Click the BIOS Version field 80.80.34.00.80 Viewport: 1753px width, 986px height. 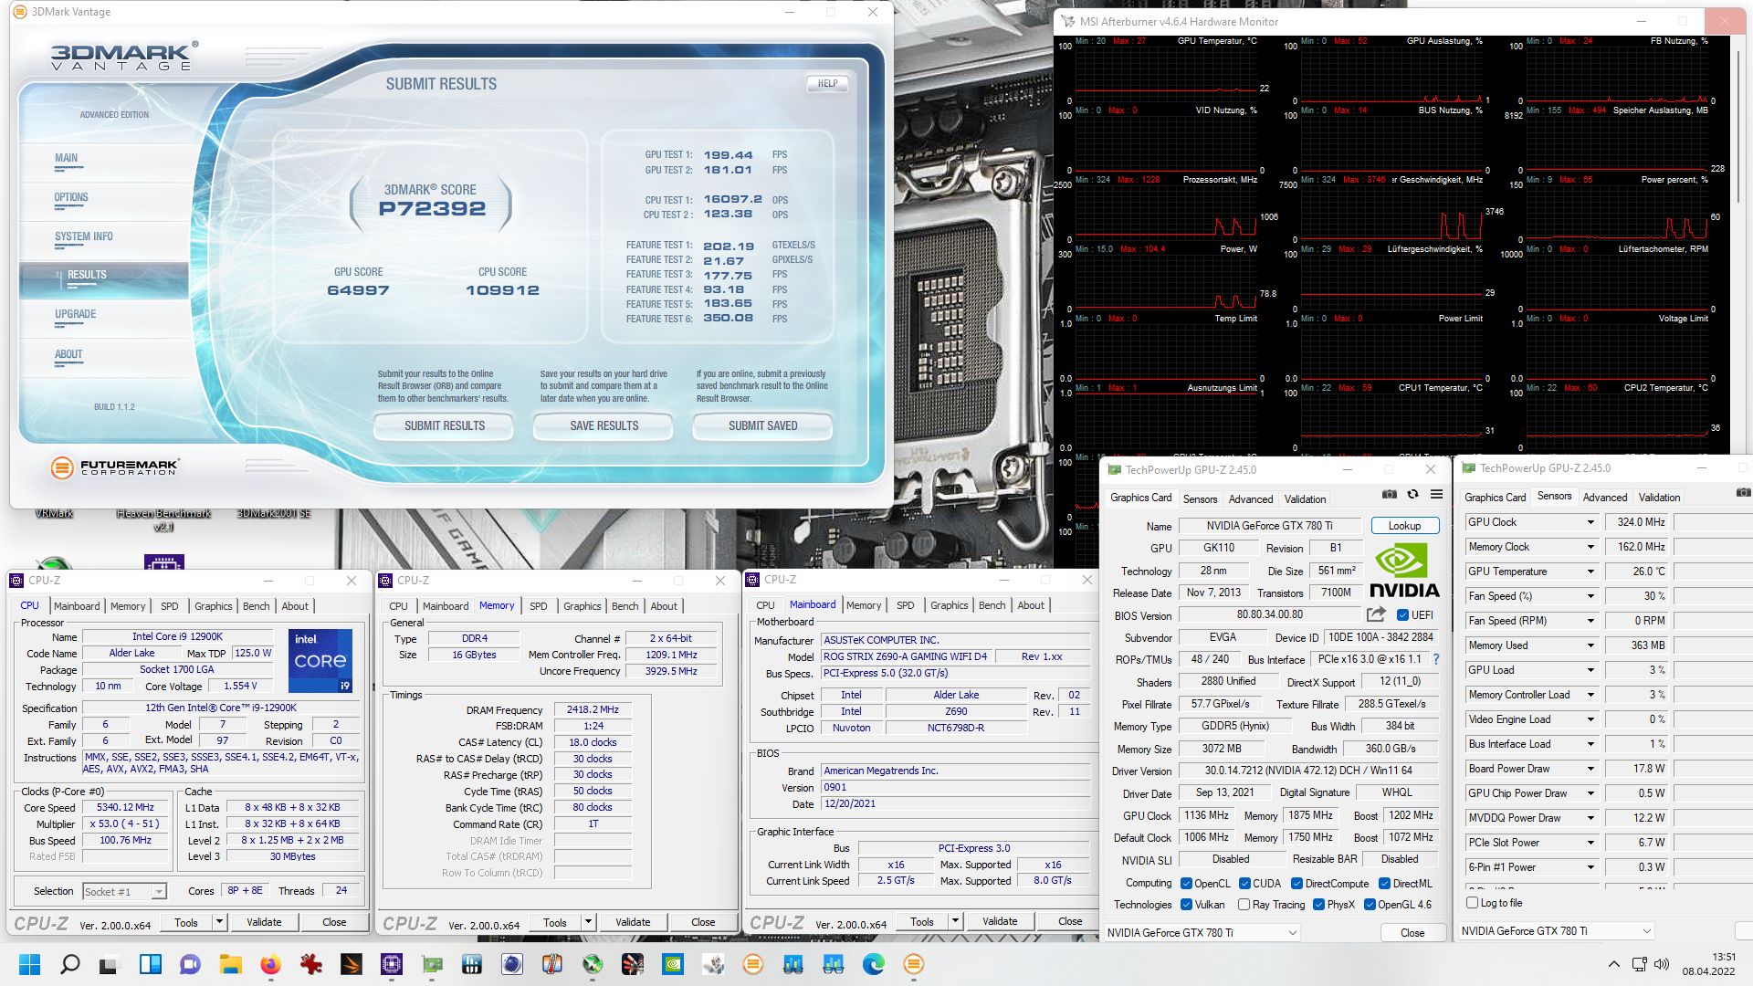(1269, 614)
